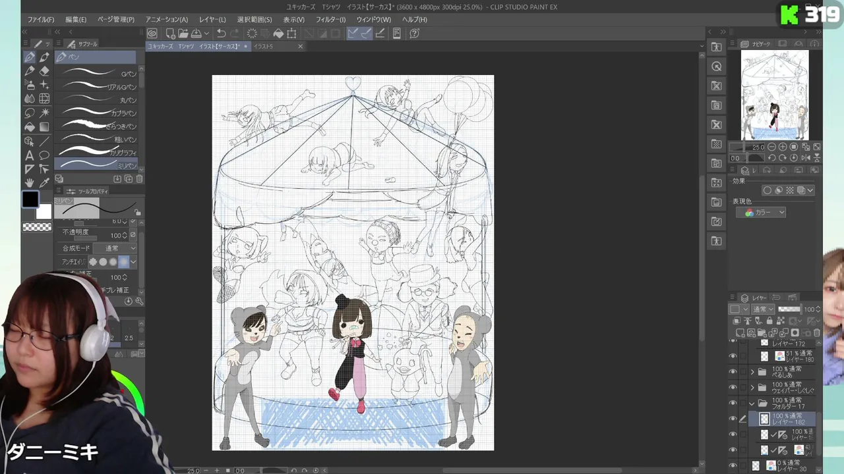Toggle the lock checkbox beside レイヤー 180
The image size is (844, 474).
click(744, 356)
